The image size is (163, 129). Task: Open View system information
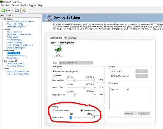click(17, 55)
